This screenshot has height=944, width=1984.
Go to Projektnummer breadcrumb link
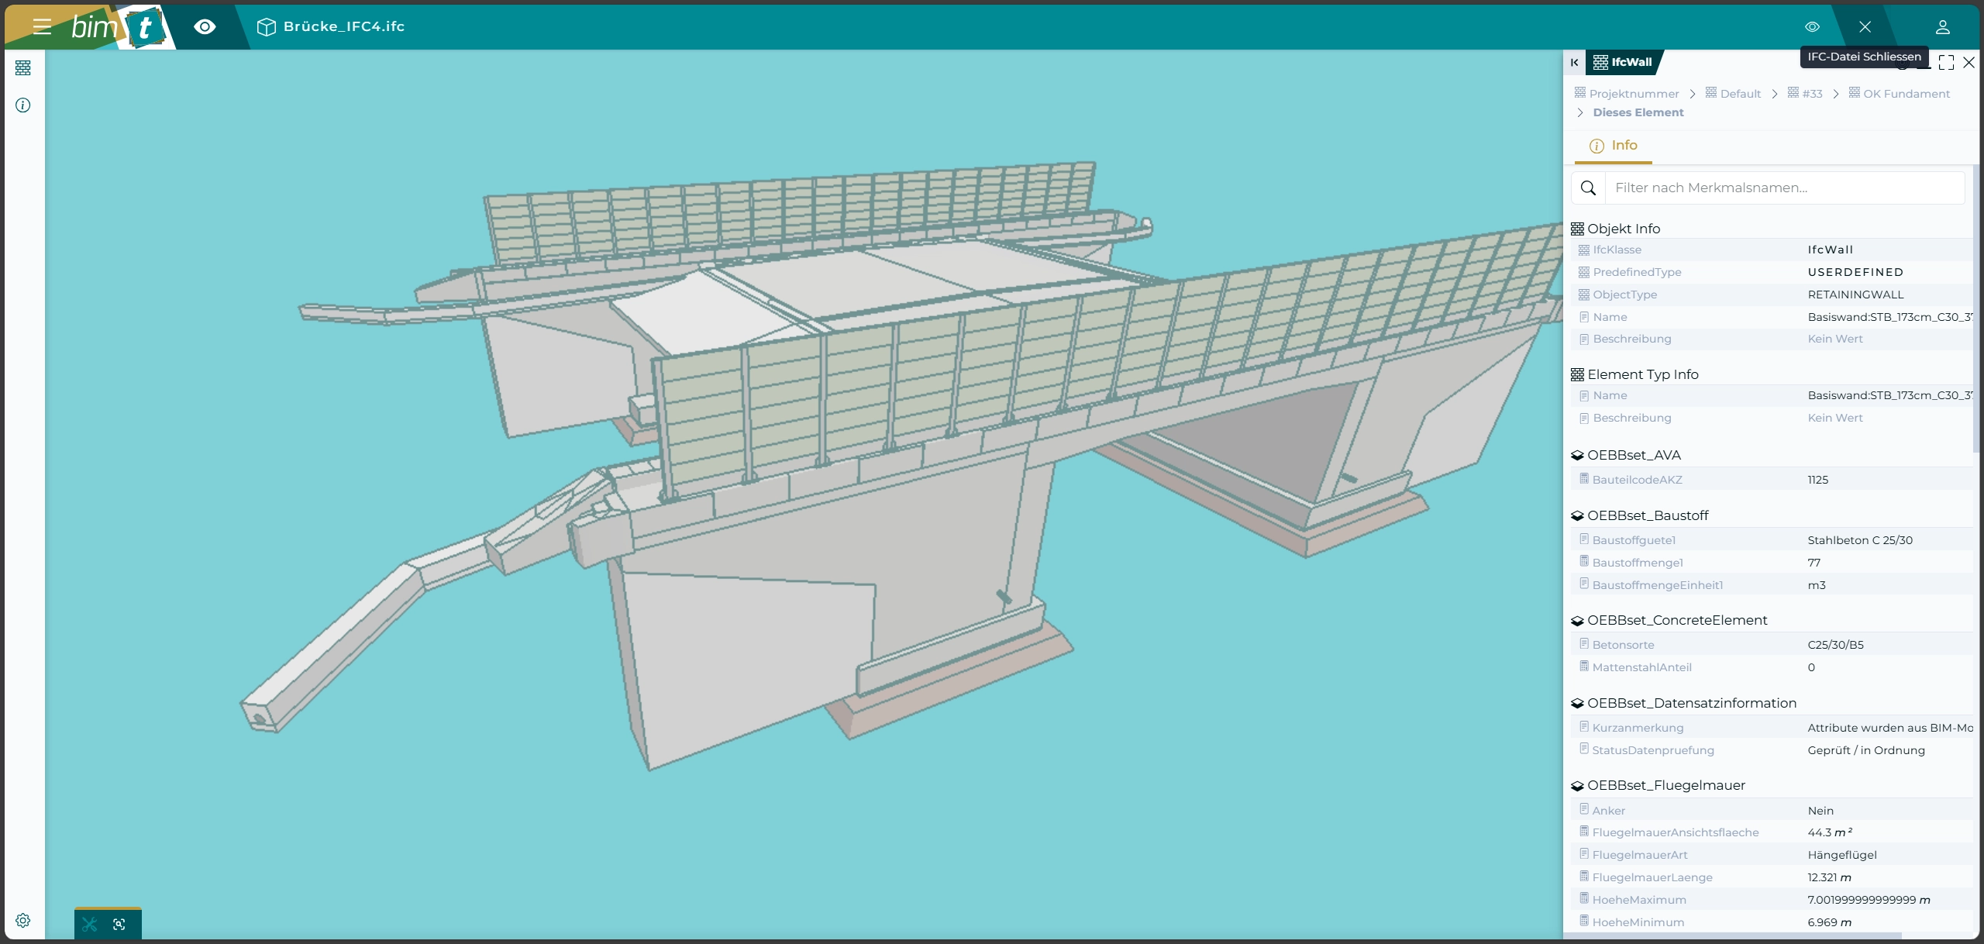tap(1633, 94)
